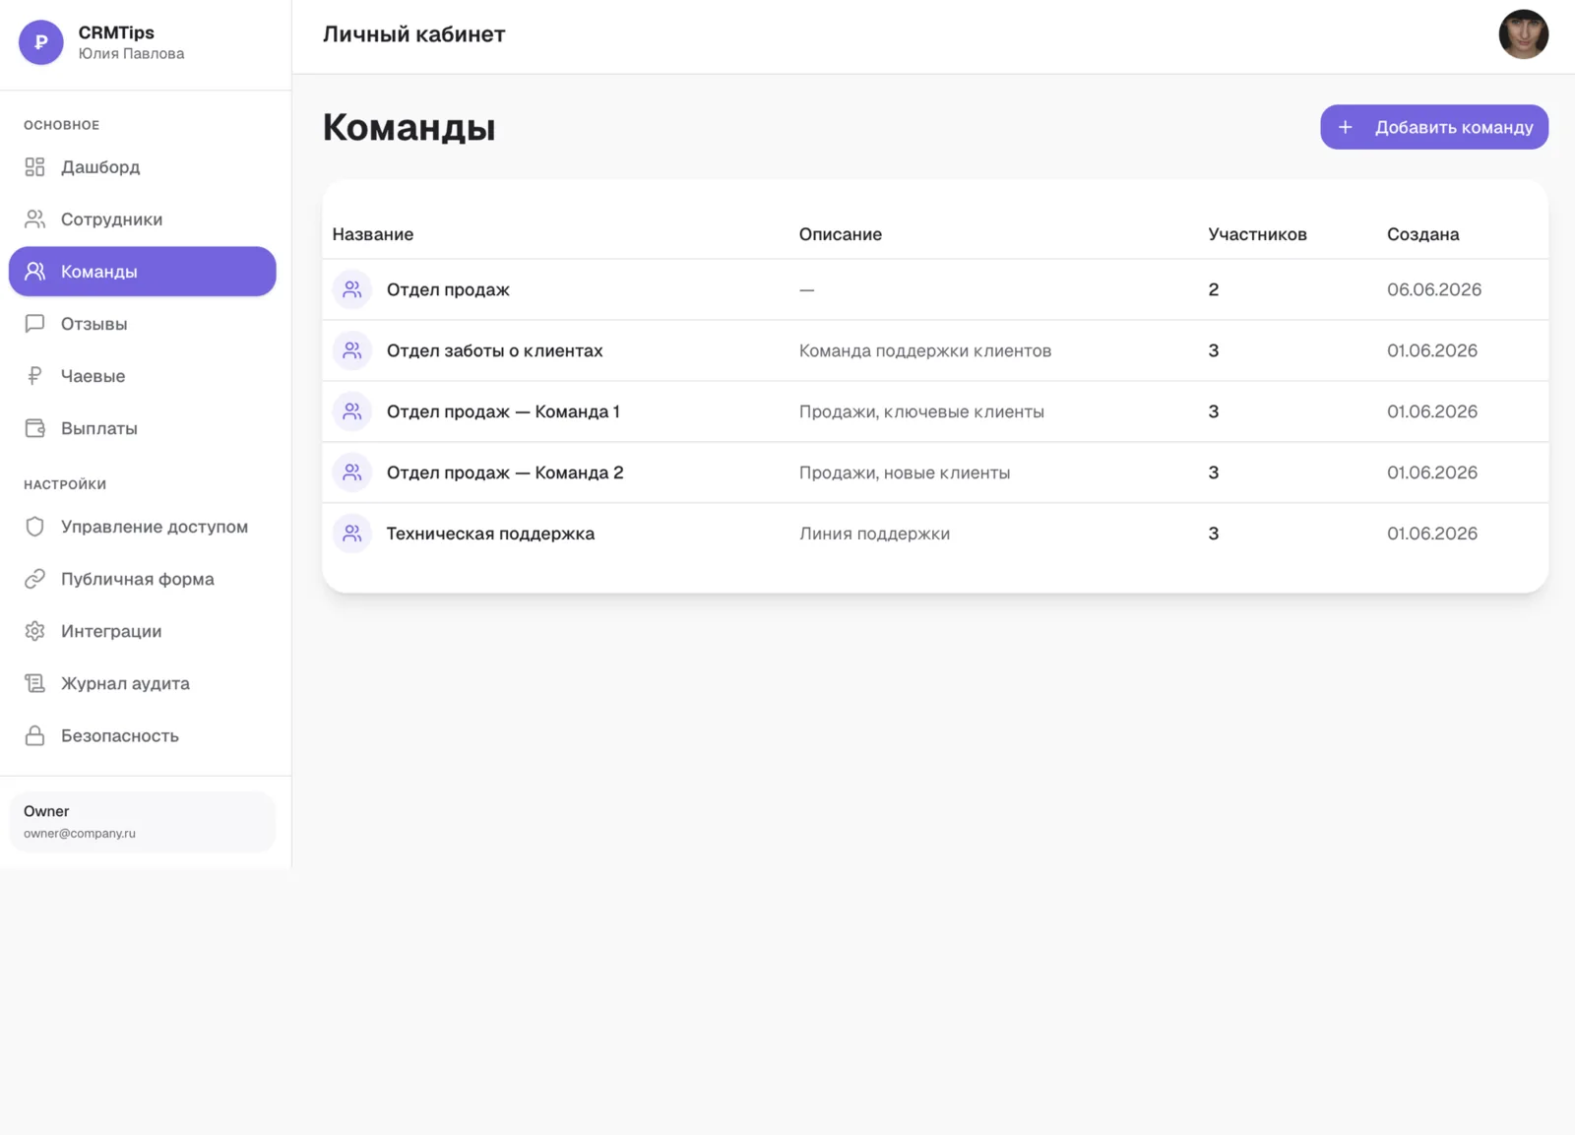
Task: Click team icon beside Отдел продаж — Команда 2
Action: point(351,473)
